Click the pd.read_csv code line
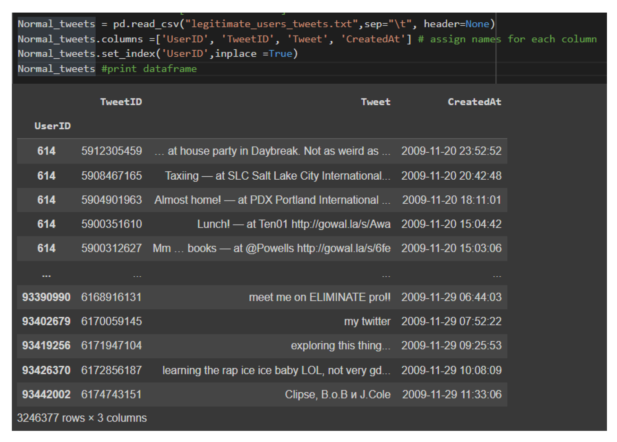617x442 pixels. click(x=256, y=24)
